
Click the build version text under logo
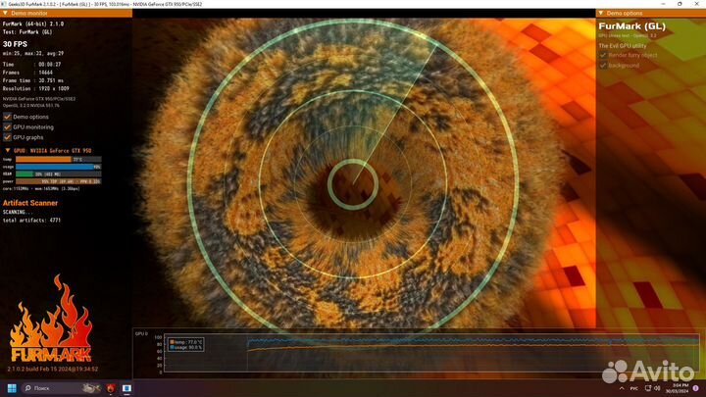pyautogui.click(x=52, y=370)
